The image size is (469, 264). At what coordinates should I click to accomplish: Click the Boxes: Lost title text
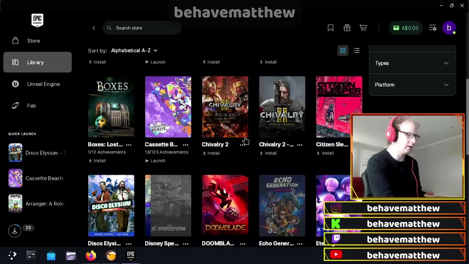pos(105,144)
